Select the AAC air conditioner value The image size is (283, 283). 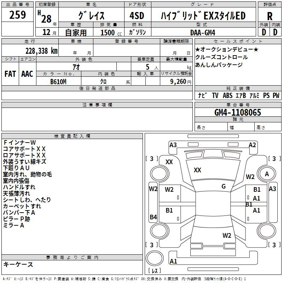click(27, 74)
